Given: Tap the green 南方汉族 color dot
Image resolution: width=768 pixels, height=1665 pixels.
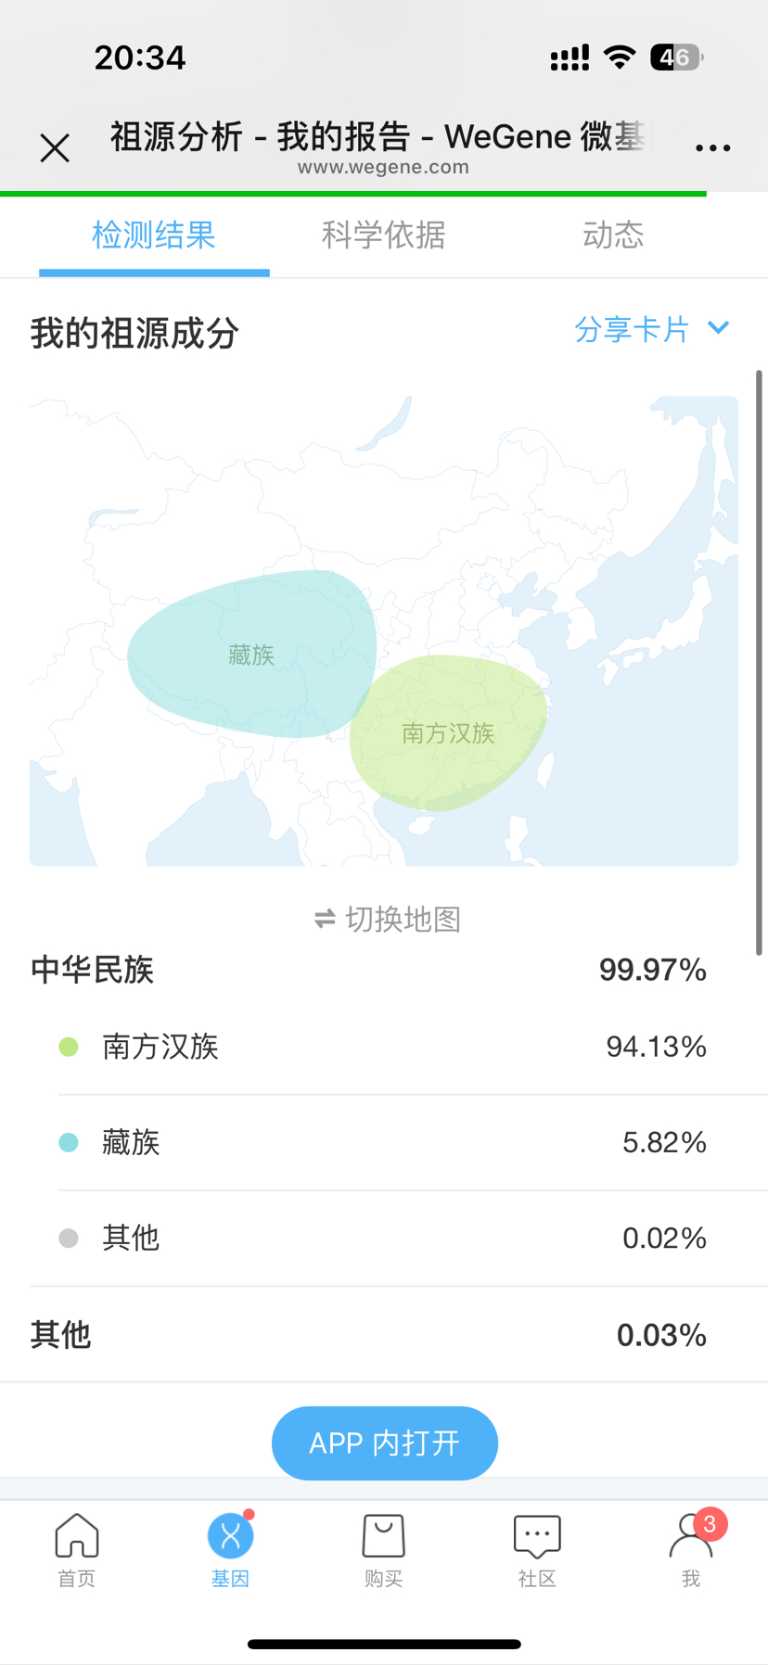Looking at the screenshot, I should (69, 1047).
